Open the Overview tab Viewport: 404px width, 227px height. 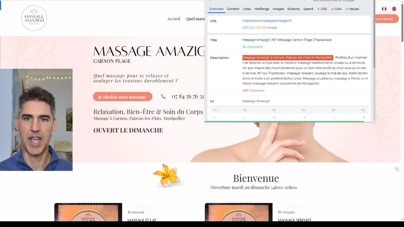(x=216, y=9)
